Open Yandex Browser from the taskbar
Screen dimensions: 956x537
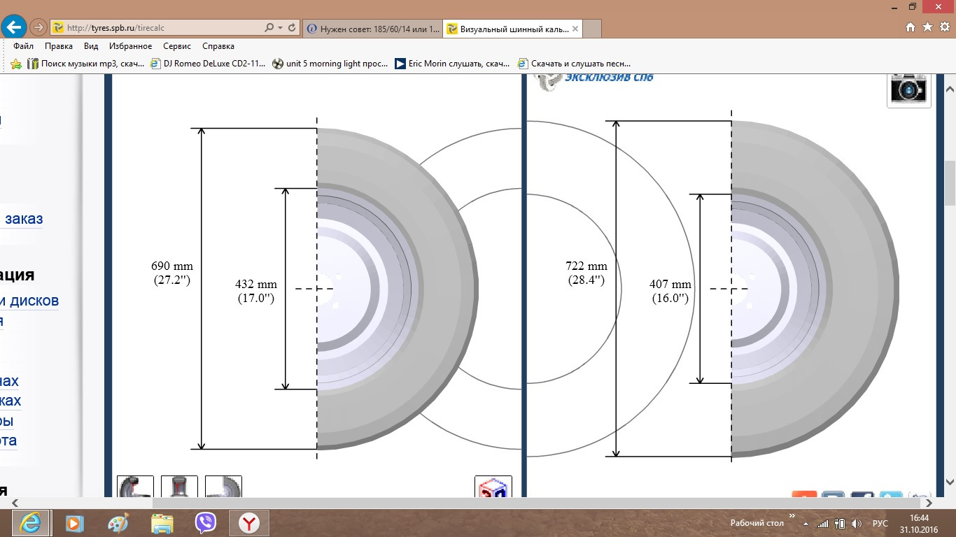coord(249,522)
